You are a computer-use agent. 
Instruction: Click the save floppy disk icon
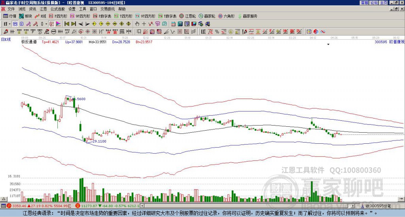pos(194,24)
